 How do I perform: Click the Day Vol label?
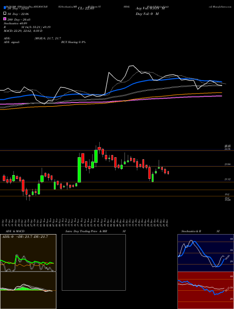pos(147,14)
